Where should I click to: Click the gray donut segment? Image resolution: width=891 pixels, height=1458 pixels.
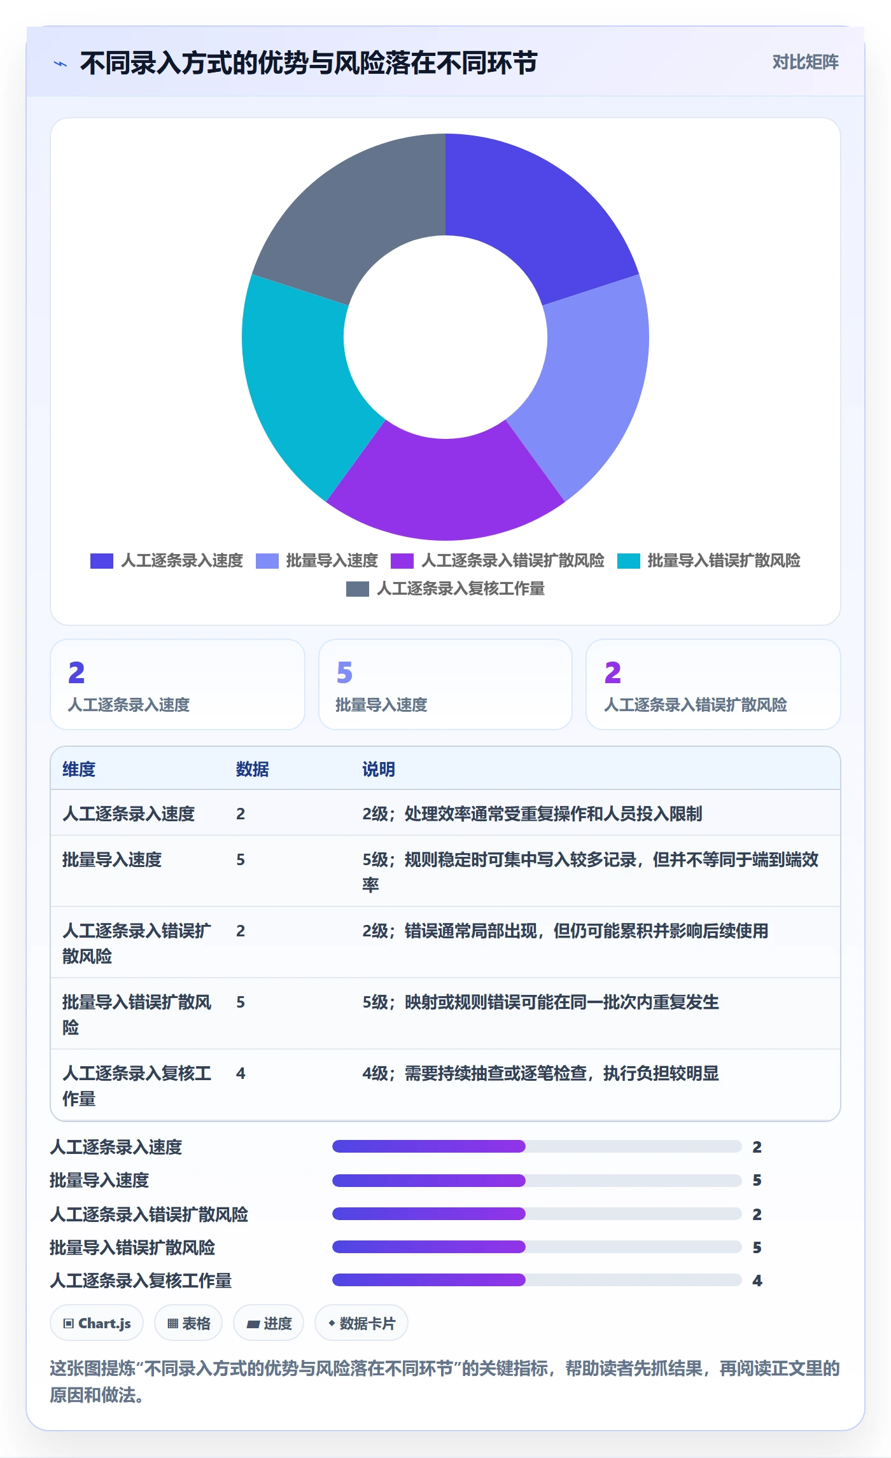point(356,214)
